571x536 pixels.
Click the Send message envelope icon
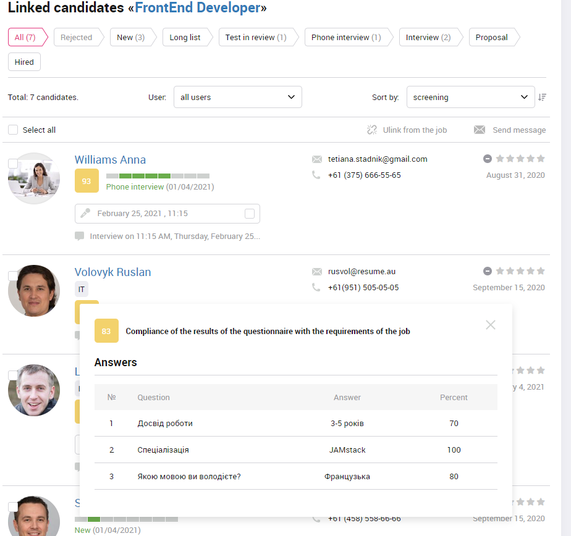click(480, 130)
